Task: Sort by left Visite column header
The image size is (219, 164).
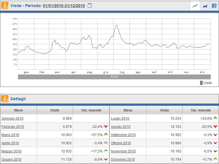Action: point(55,110)
